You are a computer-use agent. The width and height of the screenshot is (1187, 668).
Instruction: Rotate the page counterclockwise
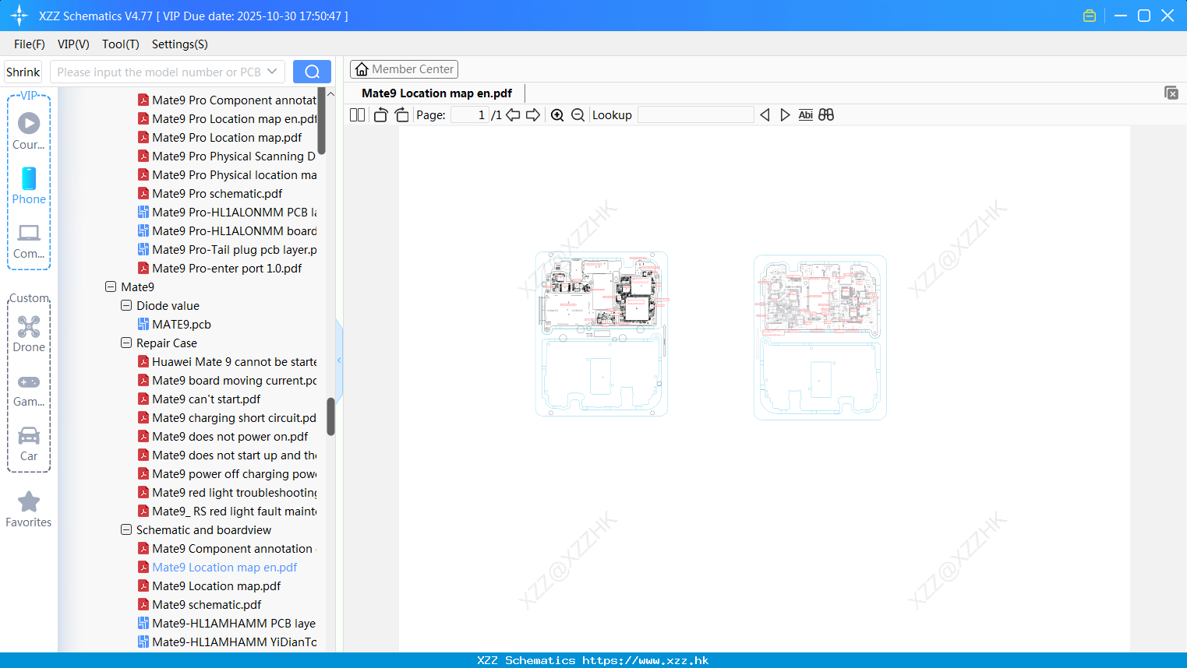pyautogui.click(x=380, y=115)
